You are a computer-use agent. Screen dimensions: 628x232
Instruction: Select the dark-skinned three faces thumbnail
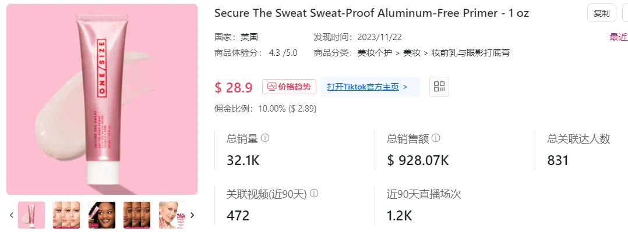pyautogui.click(x=137, y=215)
